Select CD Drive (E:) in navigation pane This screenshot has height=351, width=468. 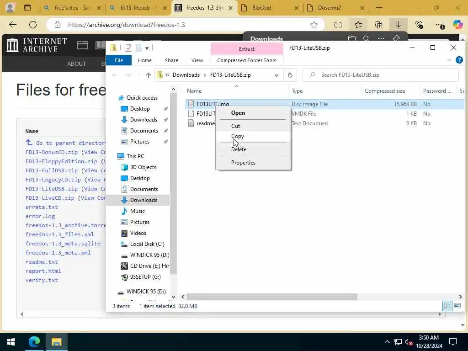tap(149, 266)
